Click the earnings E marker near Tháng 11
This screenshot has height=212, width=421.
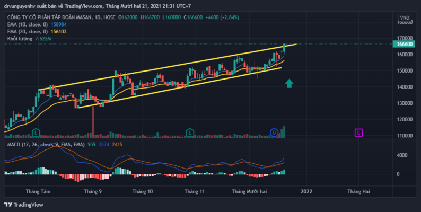[x=190, y=132]
